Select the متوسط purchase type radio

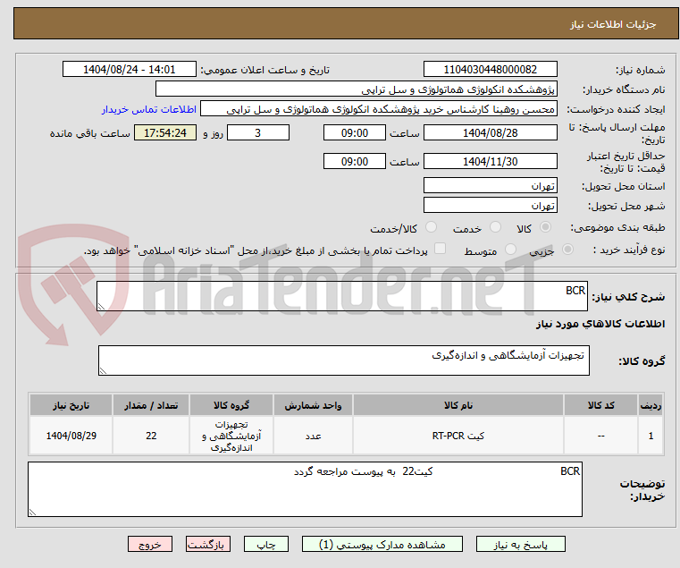(511, 250)
